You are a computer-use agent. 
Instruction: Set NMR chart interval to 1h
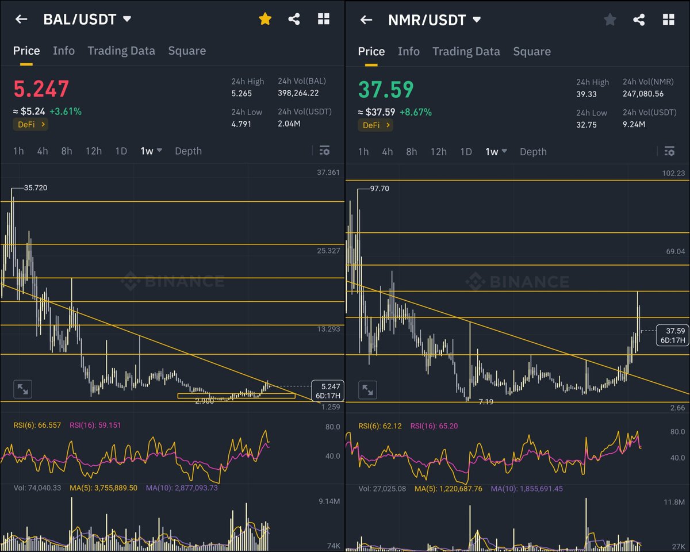(363, 152)
